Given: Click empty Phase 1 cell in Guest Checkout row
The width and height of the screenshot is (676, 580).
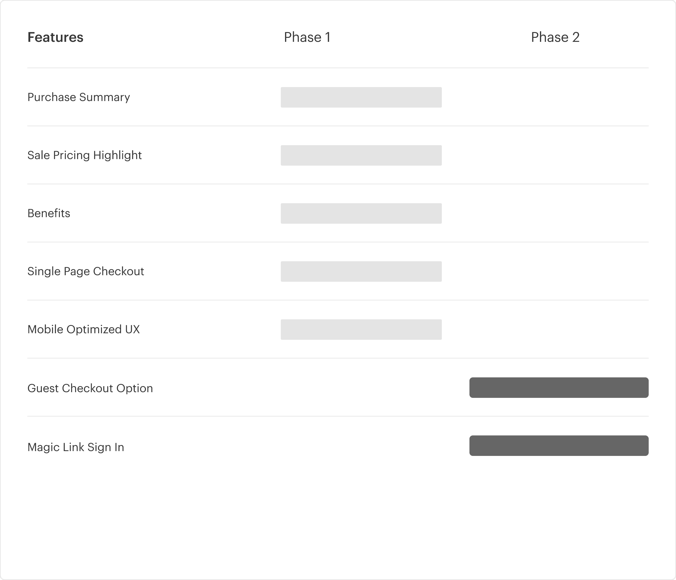Looking at the screenshot, I should (361, 388).
